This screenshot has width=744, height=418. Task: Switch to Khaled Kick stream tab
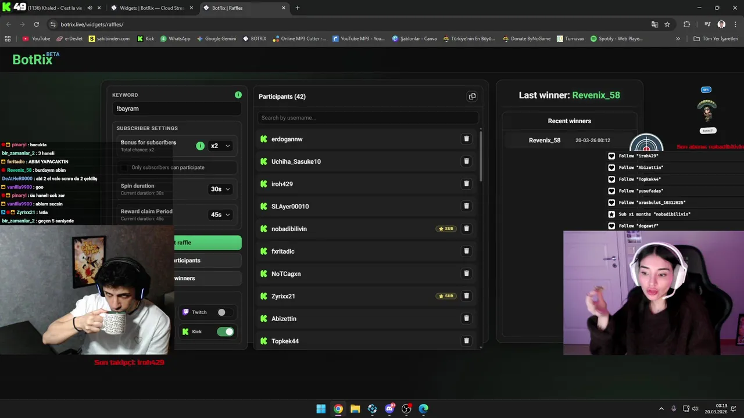click(x=52, y=8)
